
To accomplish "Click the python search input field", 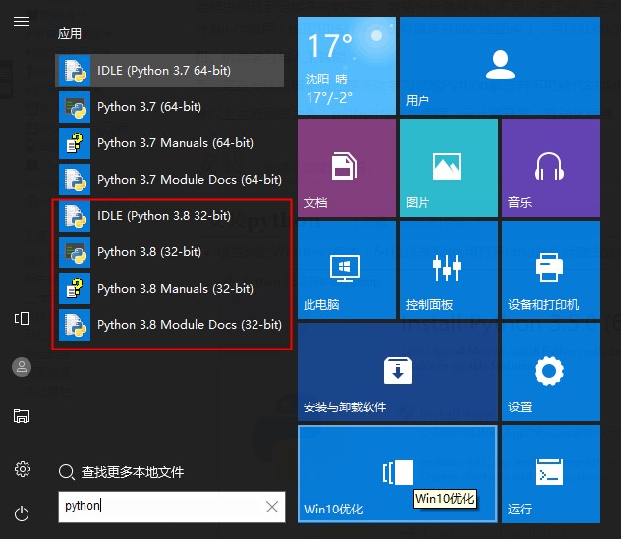I will pyautogui.click(x=172, y=507).
